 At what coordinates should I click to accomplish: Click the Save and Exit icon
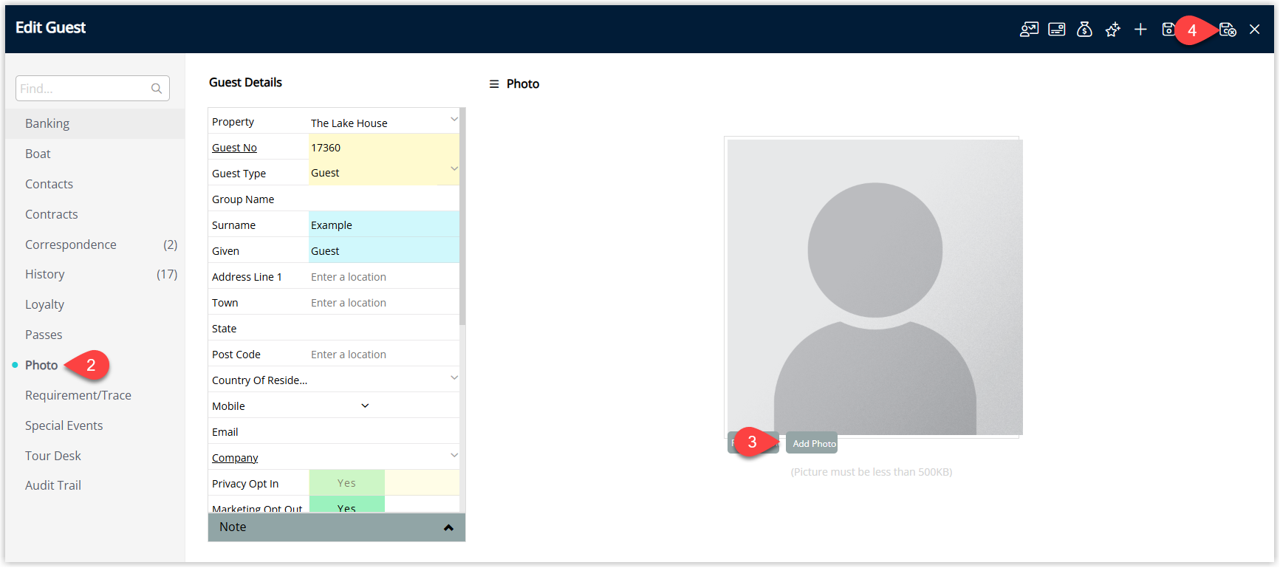pyautogui.click(x=1228, y=30)
